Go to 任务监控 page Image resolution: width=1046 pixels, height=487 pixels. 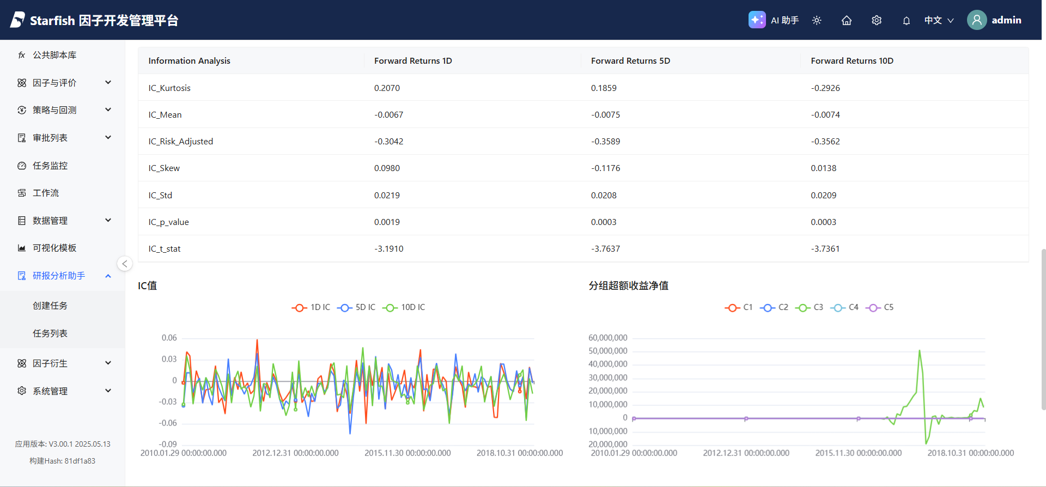tap(50, 166)
